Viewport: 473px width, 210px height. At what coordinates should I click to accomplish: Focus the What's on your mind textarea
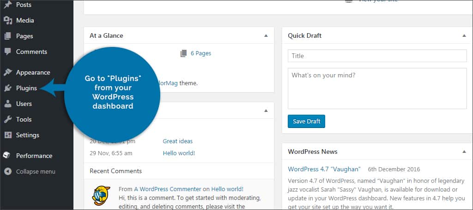pyautogui.click(x=377, y=88)
